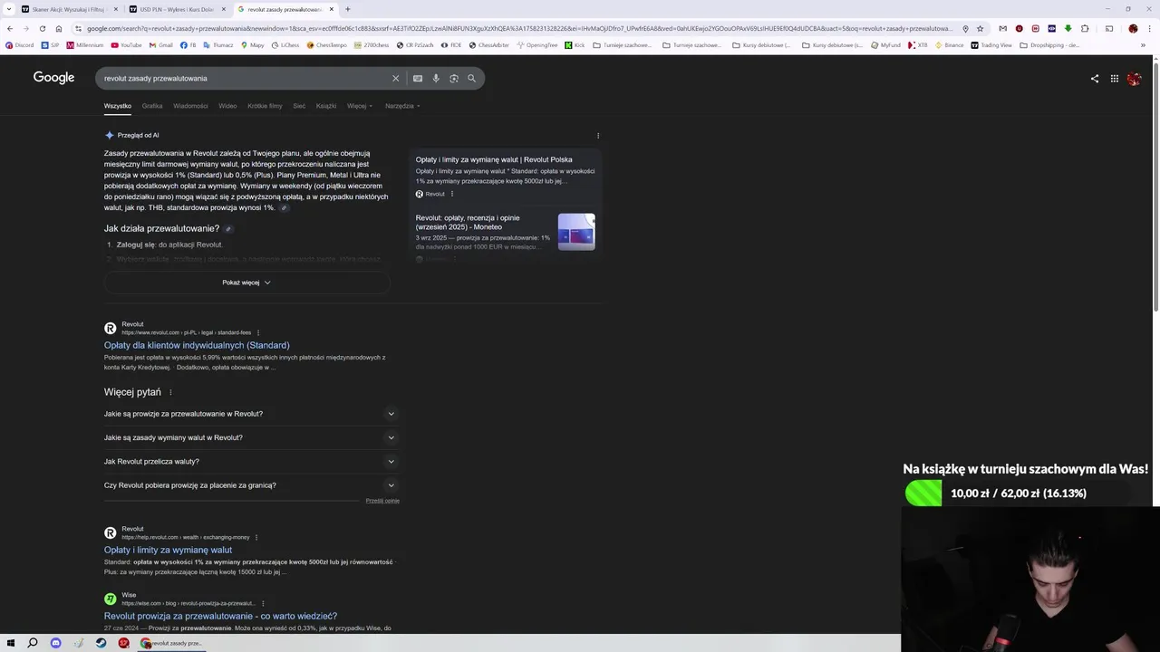The image size is (1160, 652).
Task: Switch to 'Skaner Akcji' browser tab
Action: click(x=67, y=9)
